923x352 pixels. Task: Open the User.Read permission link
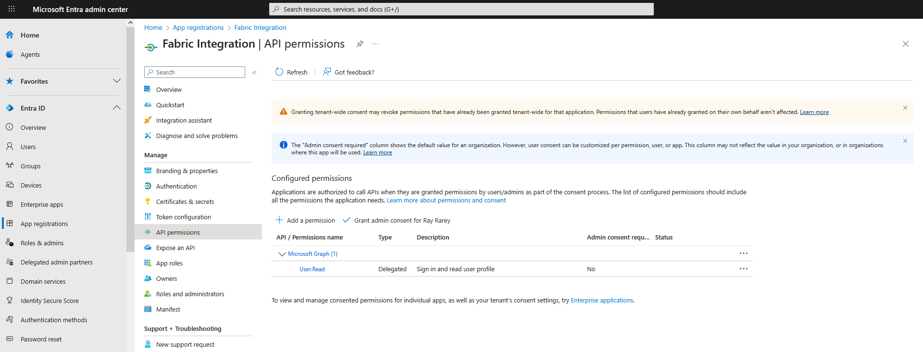coord(312,269)
